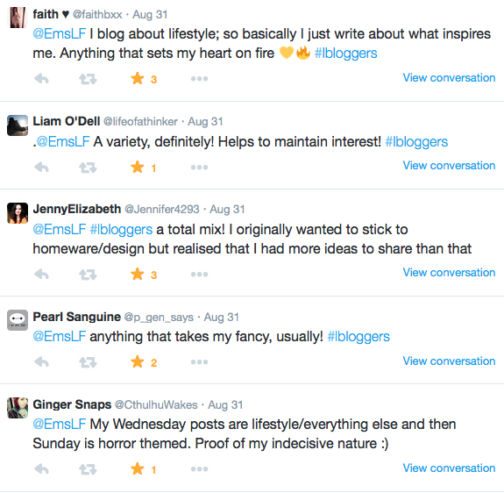This screenshot has height=493, width=504.
Task: View conversation for Pearl Sanguine's tweet
Action: pyautogui.click(x=449, y=361)
